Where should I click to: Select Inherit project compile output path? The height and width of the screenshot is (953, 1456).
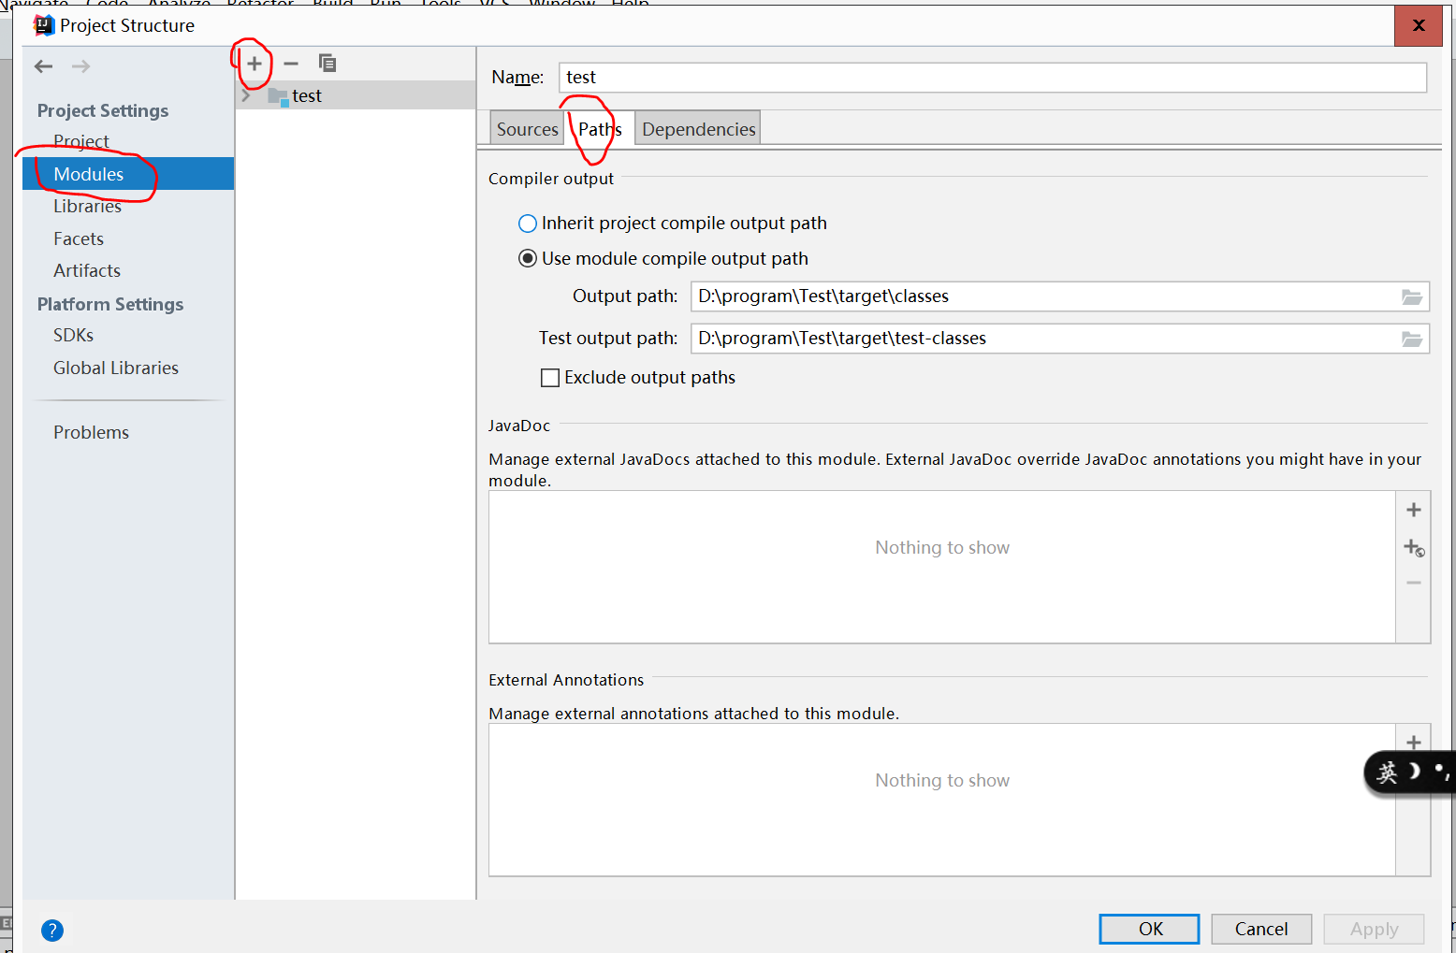click(x=528, y=224)
